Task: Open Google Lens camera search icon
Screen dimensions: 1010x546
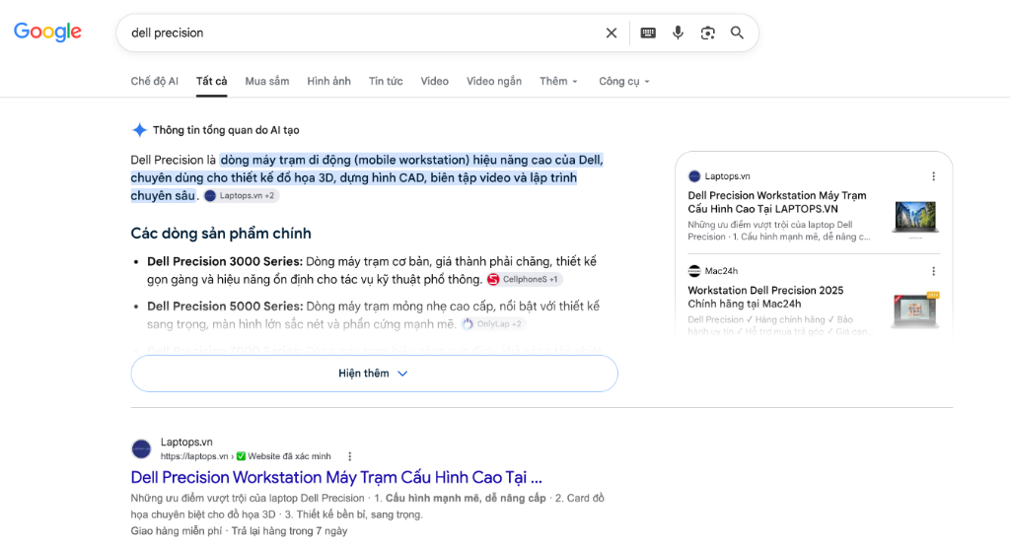Action: (707, 33)
